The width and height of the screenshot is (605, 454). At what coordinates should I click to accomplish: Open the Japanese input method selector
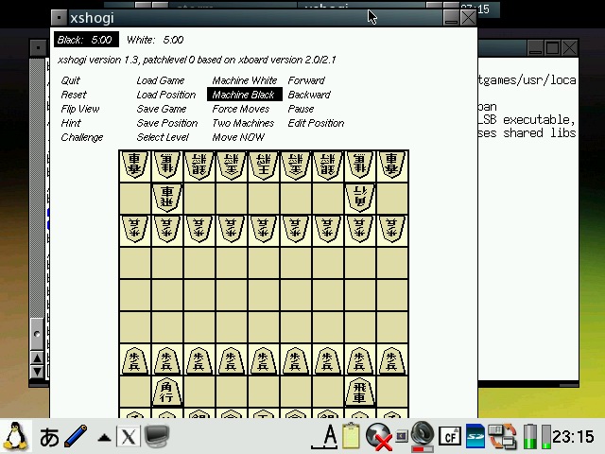pyautogui.click(x=49, y=436)
